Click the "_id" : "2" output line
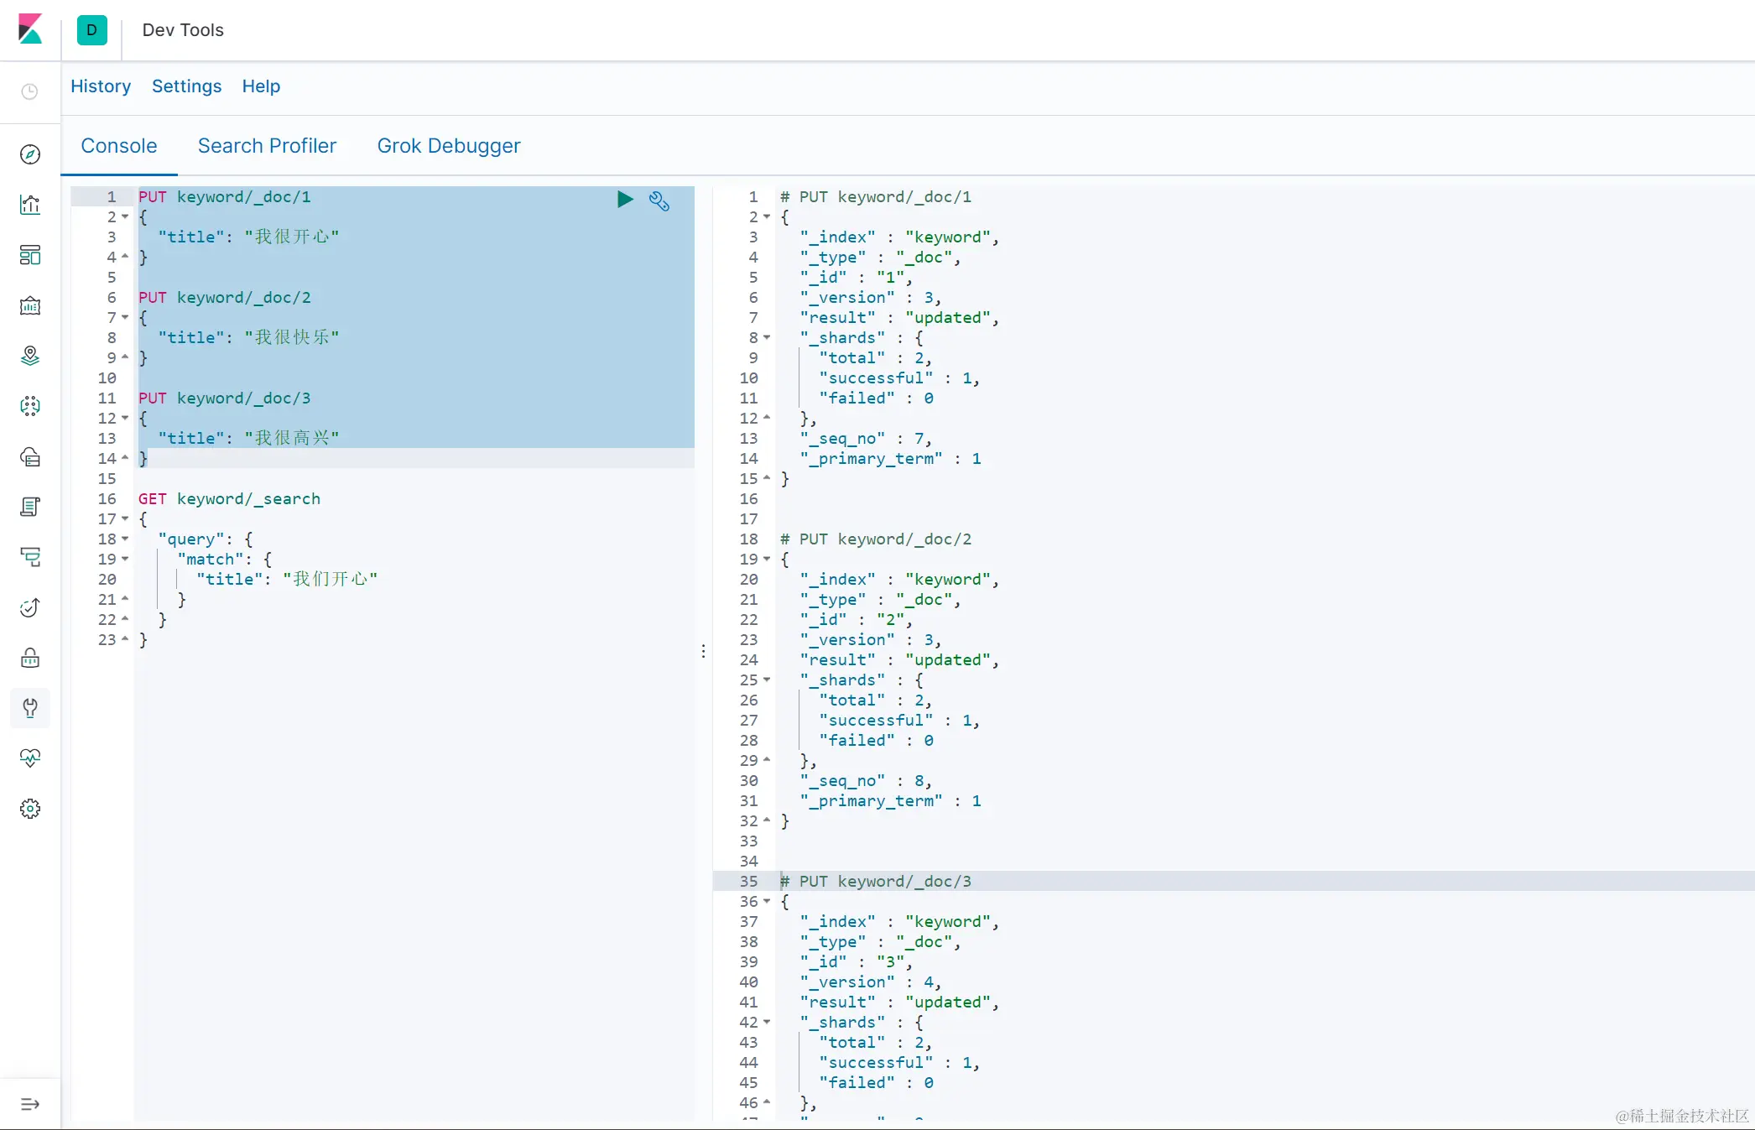1755x1130 pixels. (x=856, y=619)
